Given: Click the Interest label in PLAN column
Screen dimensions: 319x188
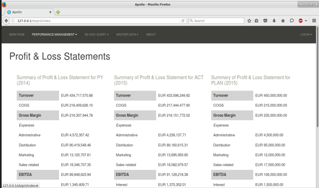Looking at the screenshot, I should coord(219,184).
